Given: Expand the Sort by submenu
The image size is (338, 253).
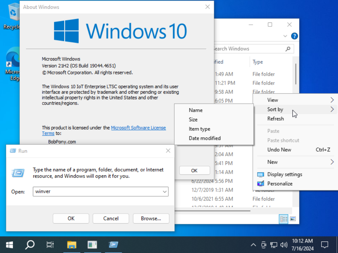Looking at the screenshot, I should (x=275, y=109).
